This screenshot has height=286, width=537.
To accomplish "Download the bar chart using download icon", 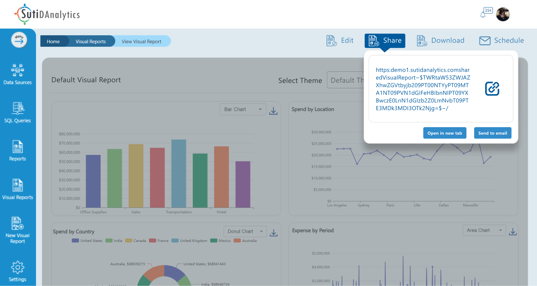I will 273,111.
